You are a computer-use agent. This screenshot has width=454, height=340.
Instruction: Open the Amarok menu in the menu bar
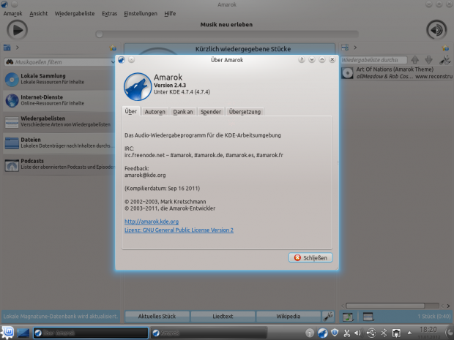pos(12,14)
